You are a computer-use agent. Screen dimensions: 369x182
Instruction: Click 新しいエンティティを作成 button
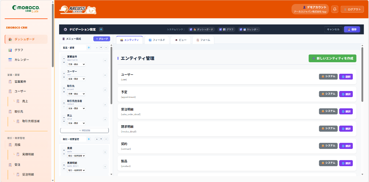(x=333, y=58)
